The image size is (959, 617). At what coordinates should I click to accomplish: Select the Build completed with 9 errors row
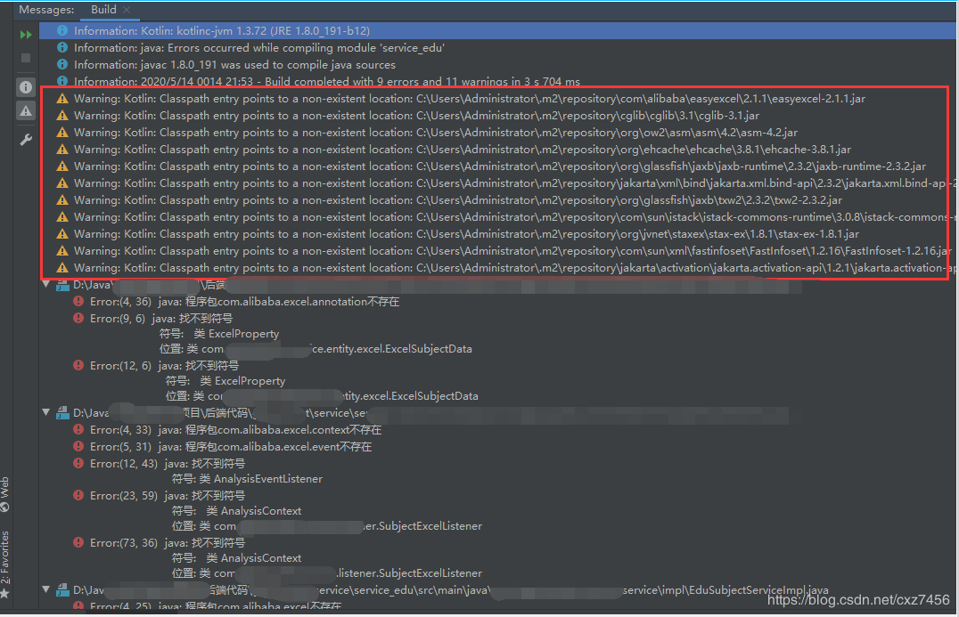click(x=498, y=81)
